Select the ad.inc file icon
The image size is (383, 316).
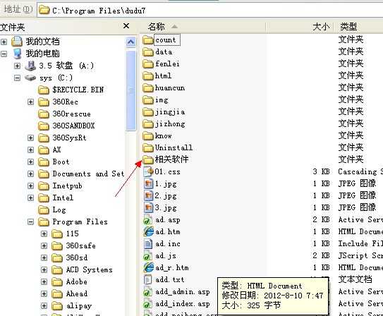[x=148, y=244]
